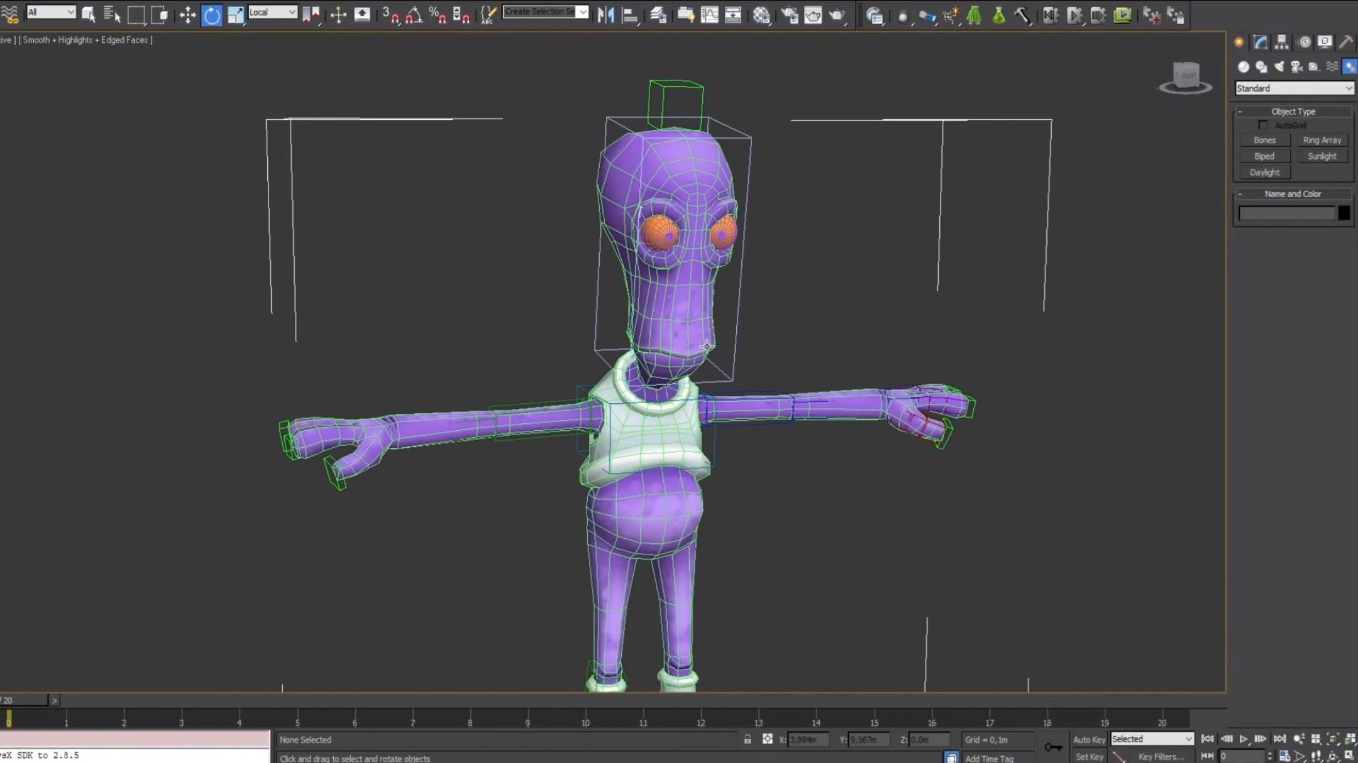This screenshot has height=763, width=1358.
Task: Enable the AutoGrid checkbox
Action: point(1263,125)
